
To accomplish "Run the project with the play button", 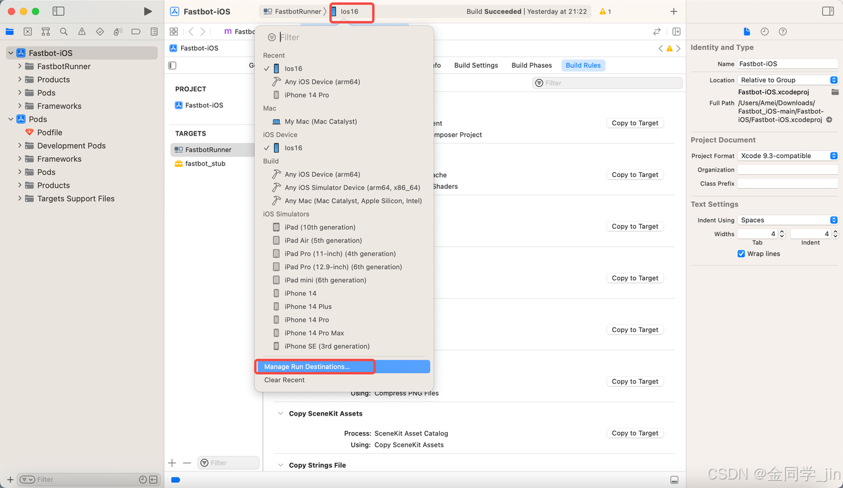I will coord(148,11).
